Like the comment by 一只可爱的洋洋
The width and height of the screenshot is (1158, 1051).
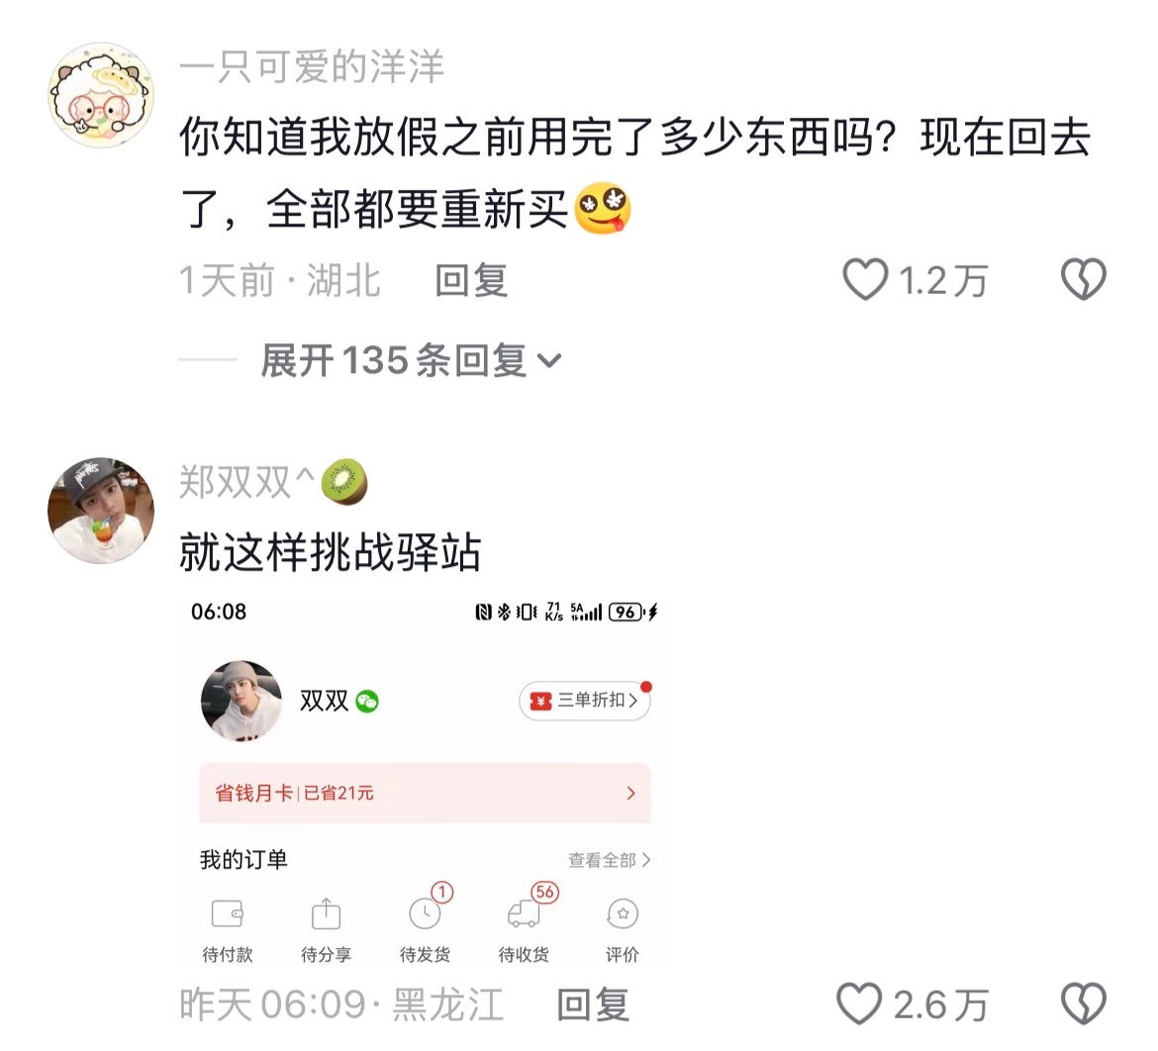pyautogui.click(x=865, y=280)
